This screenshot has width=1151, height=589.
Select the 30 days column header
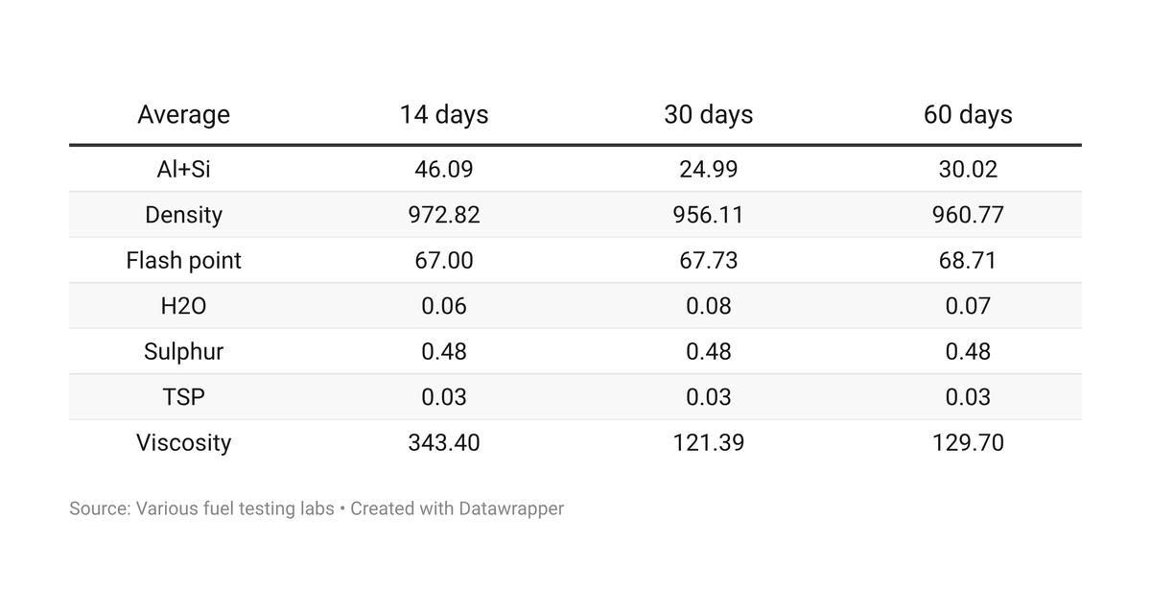click(x=708, y=114)
